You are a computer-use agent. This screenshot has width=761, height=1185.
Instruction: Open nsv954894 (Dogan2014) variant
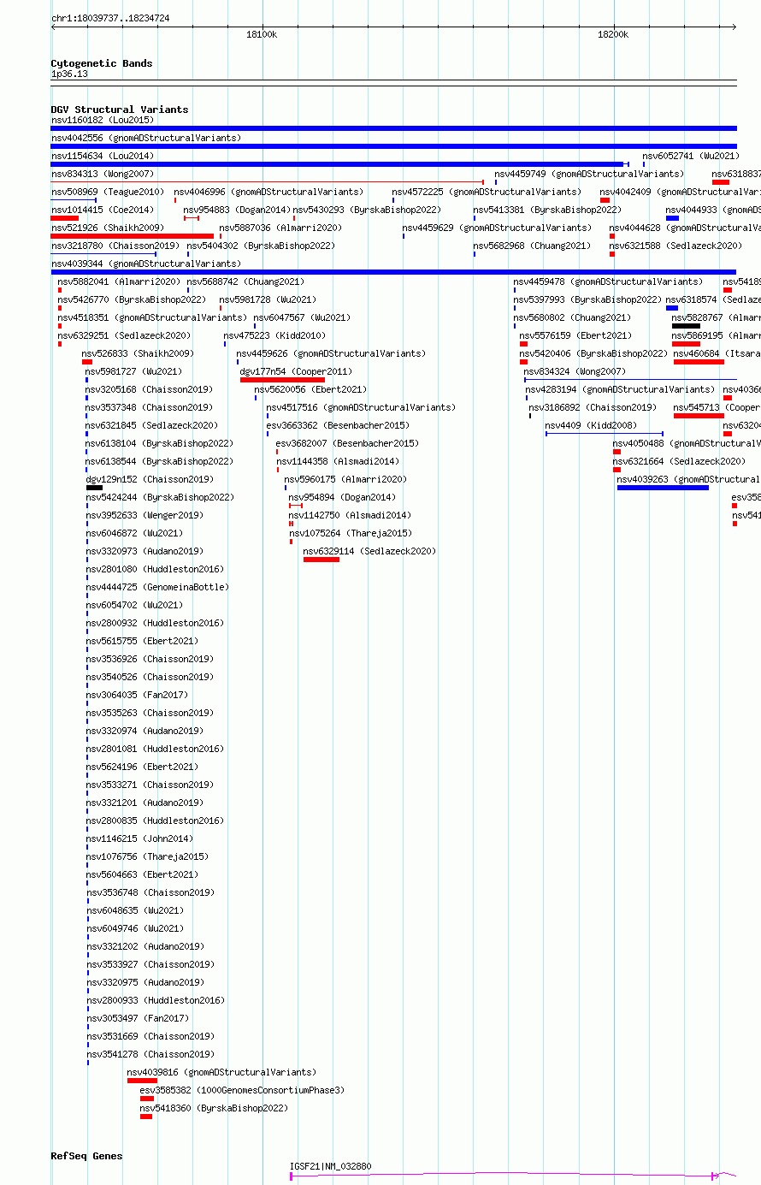[342, 497]
